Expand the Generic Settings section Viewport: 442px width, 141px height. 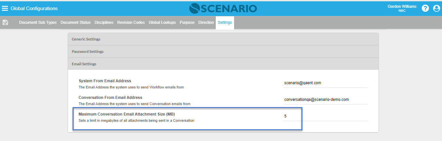(x=223, y=39)
